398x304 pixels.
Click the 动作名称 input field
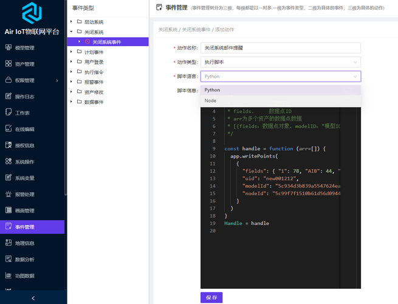pyautogui.click(x=281, y=48)
